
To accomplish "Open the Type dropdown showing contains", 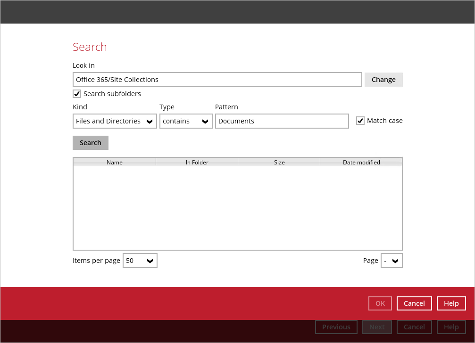I will (186, 121).
